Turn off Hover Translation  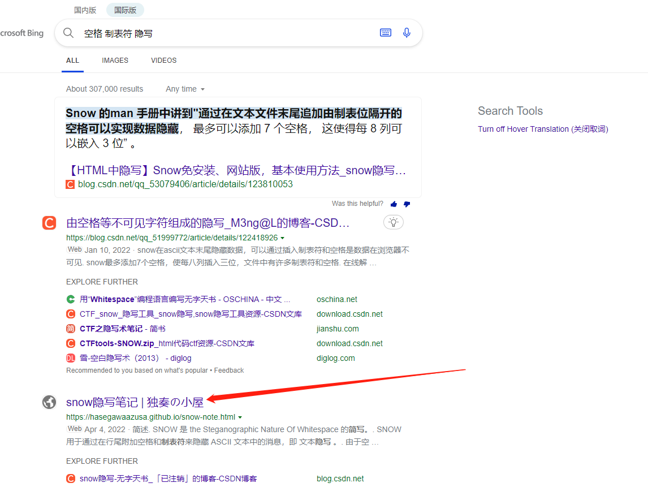pos(542,129)
